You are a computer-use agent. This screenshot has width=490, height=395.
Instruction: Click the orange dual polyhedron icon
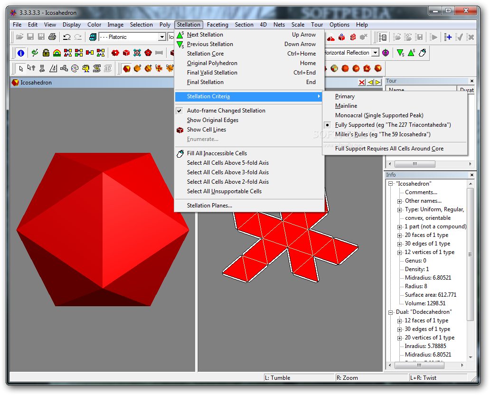coord(138,68)
